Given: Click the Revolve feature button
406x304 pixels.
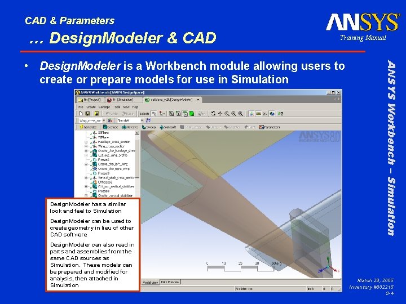Looking at the screenshot, I should [x=130, y=127].
